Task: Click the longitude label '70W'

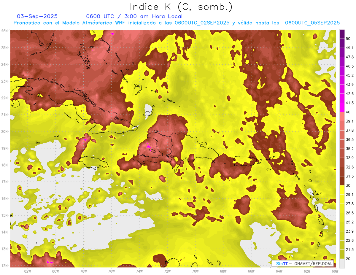Action: point(195,271)
